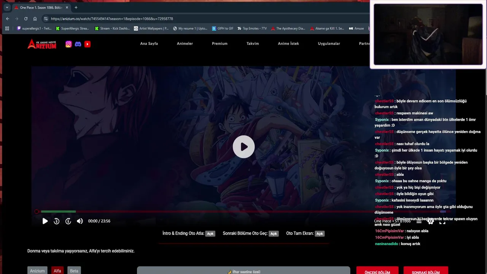Seek on the video progress bar
This screenshot has width=487, height=274.
pos(243,212)
